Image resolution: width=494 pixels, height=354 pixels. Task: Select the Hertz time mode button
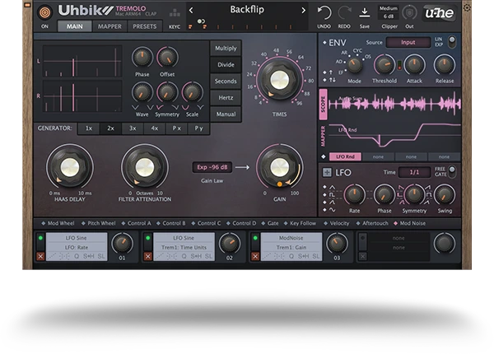(226, 98)
